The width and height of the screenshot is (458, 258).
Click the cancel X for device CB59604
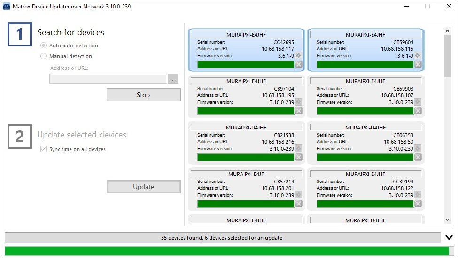(418, 64)
